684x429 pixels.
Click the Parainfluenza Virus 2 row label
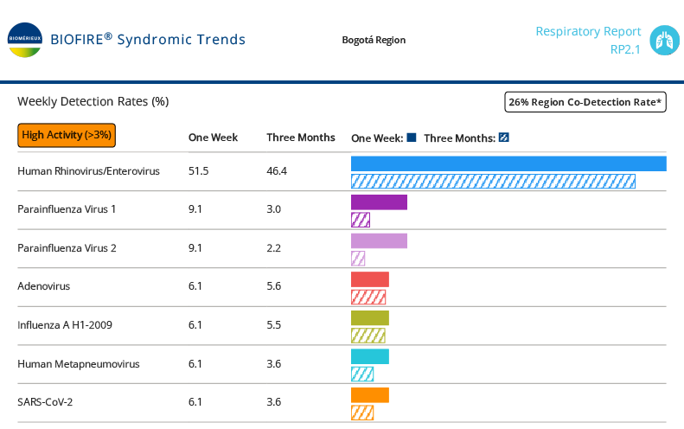pyautogui.click(x=67, y=248)
